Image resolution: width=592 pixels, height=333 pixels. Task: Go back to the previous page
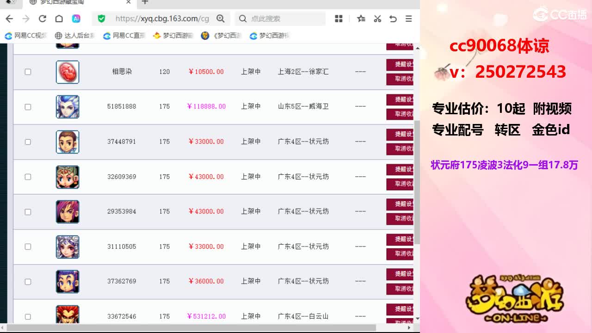coord(9,18)
